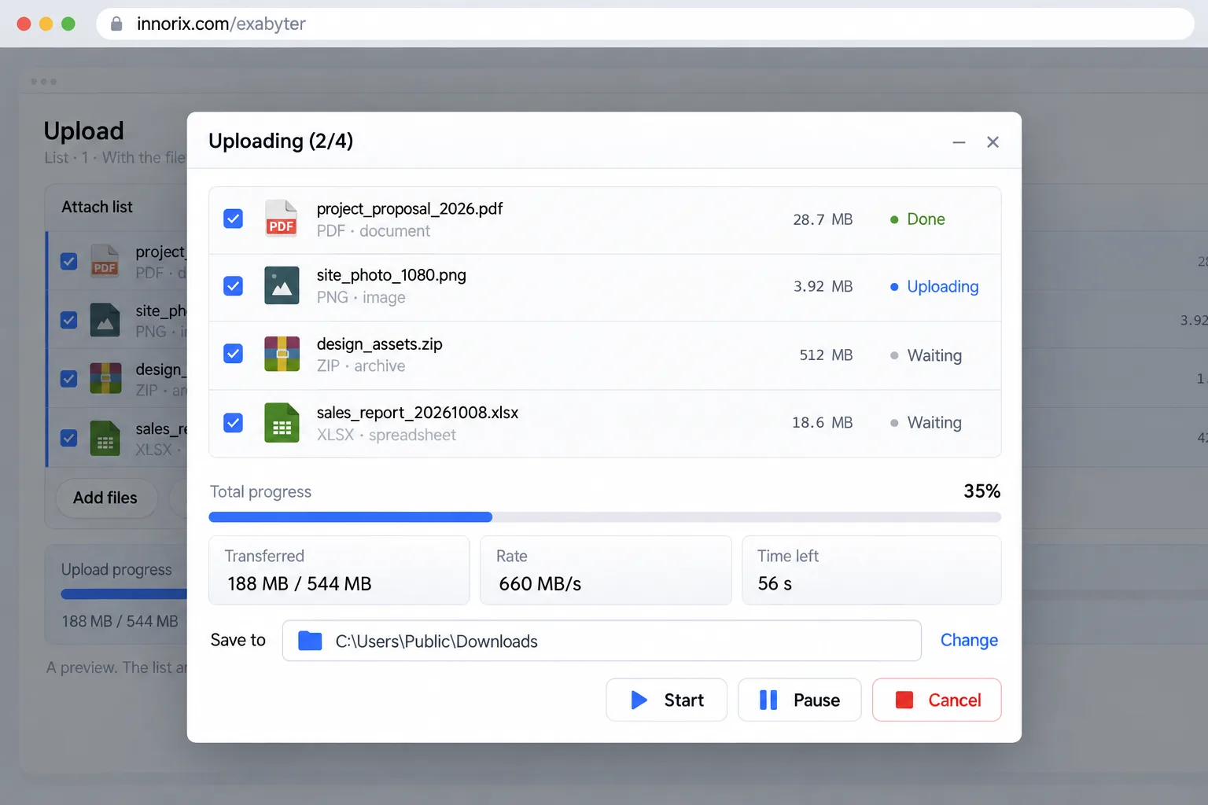The width and height of the screenshot is (1208, 805).
Task: Pause the upload
Action: point(799,700)
